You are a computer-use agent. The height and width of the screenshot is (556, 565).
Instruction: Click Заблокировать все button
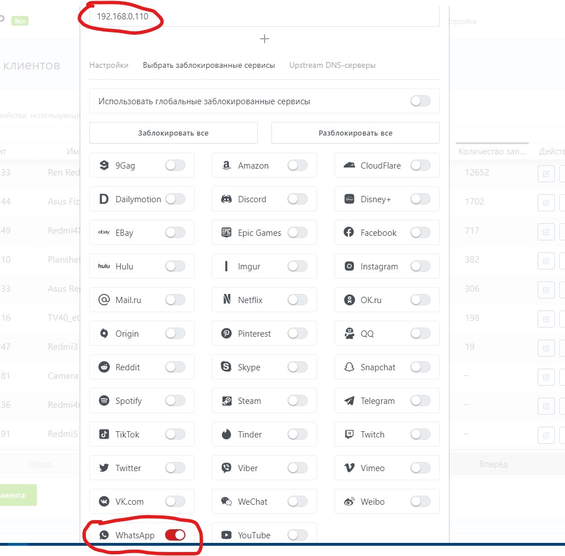click(174, 133)
